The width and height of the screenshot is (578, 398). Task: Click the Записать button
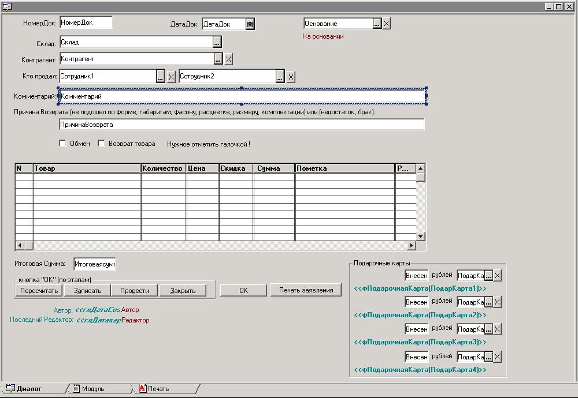[x=87, y=291]
